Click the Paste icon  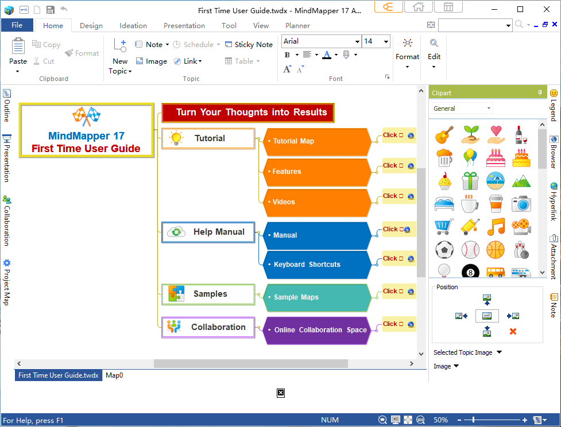coord(18,46)
